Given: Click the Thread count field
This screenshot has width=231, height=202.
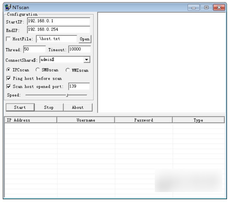Looking at the screenshot, I should [x=35, y=49].
